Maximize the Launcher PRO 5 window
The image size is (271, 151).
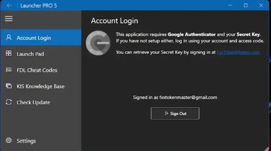coord(246,5)
